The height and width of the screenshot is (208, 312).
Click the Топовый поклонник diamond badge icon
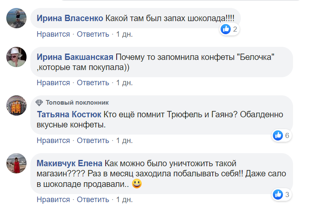tap(40, 103)
